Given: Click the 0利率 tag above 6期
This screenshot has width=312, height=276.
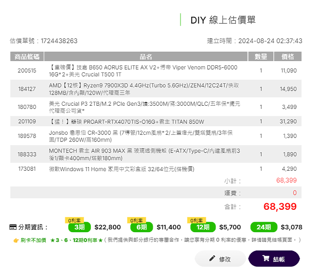Looking at the screenshot, I should (136, 220).
